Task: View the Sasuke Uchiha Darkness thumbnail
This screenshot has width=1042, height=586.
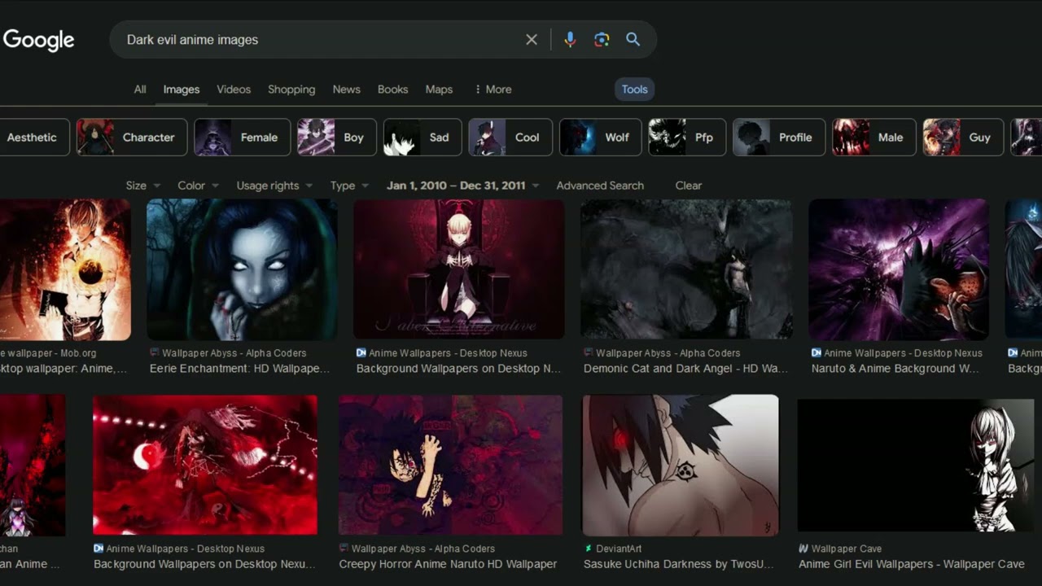Action: click(x=681, y=465)
